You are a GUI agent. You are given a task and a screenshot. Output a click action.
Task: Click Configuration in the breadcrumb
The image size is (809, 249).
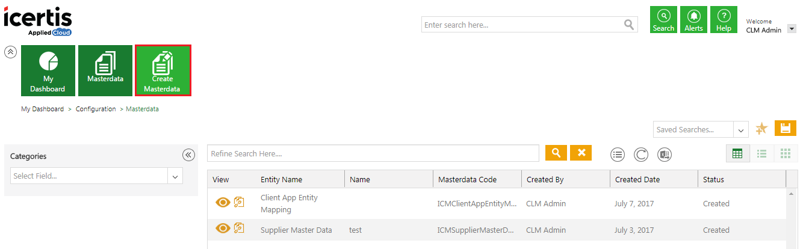96,109
